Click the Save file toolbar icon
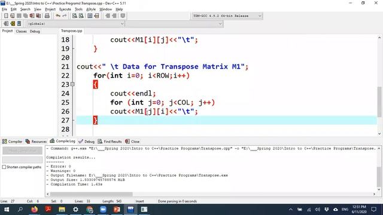Image resolution: width=383 pixels, height=215 pixels. coord(19,16)
